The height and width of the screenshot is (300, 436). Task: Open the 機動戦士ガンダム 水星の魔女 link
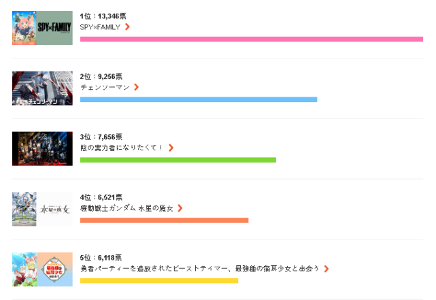pyautogui.click(x=127, y=208)
